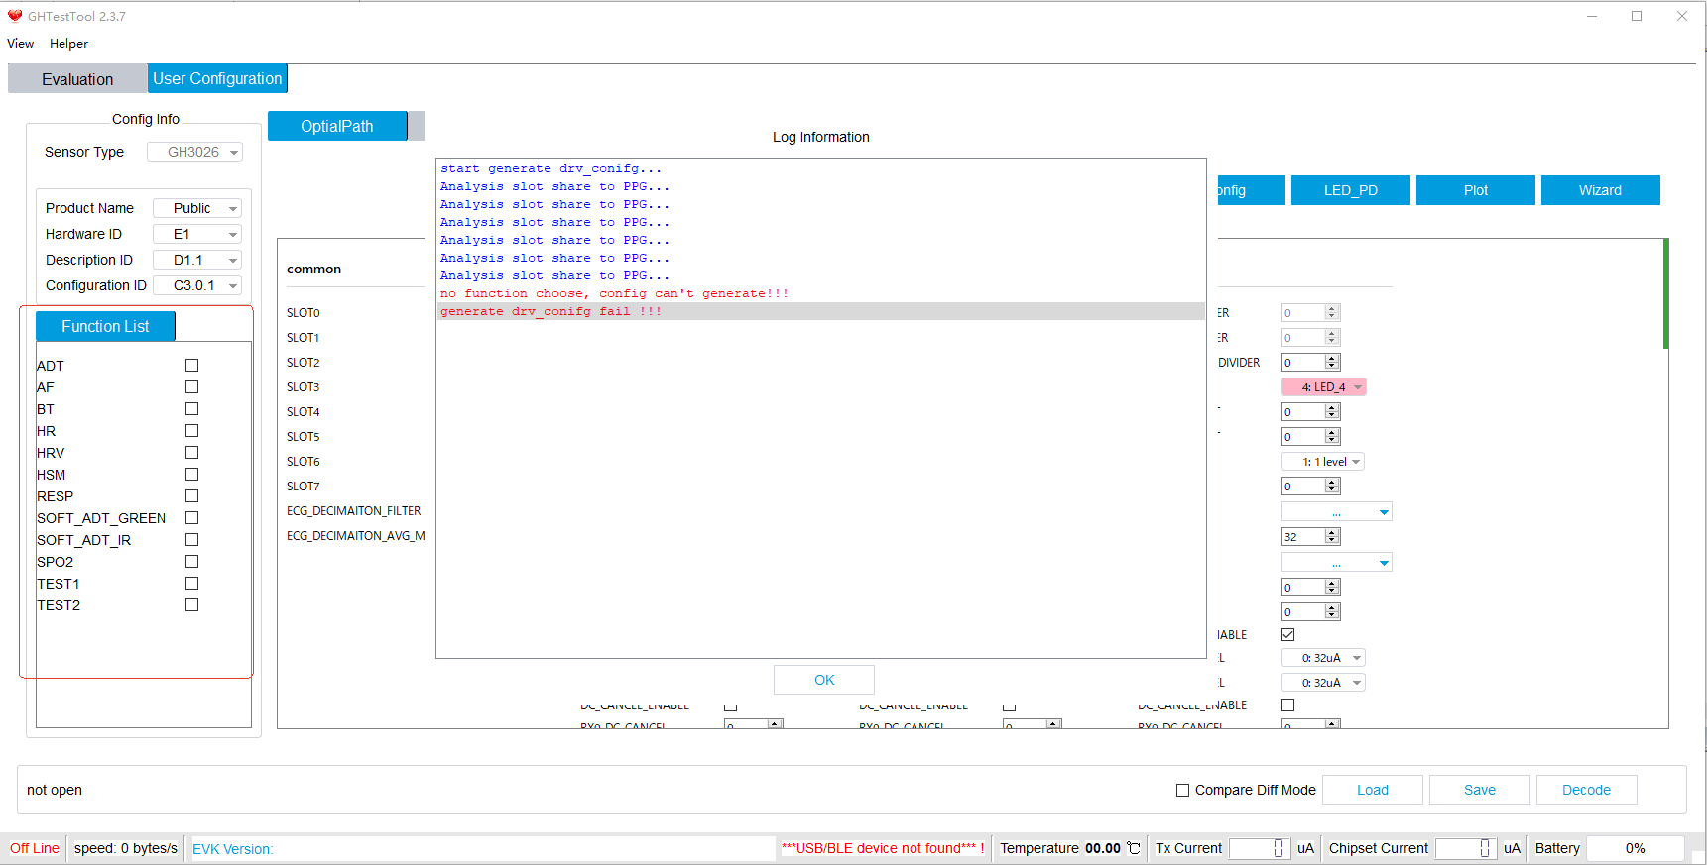Select ECG_DECIMAITON_FILTER row
This screenshot has width=1707, height=865.
coord(354,511)
